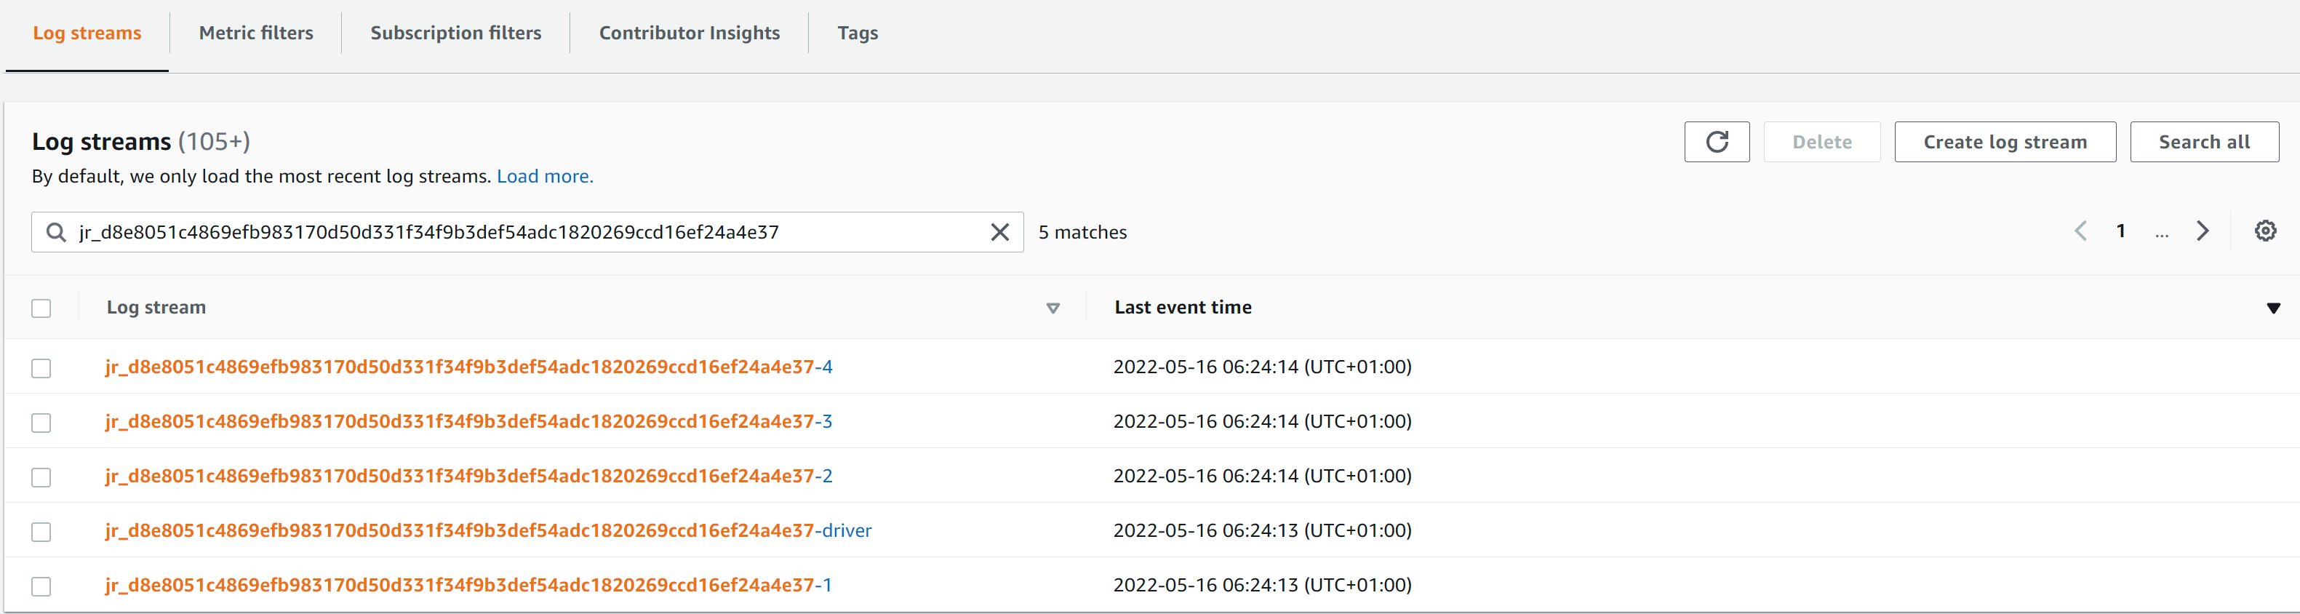Click into the log stream search field
The height and width of the screenshot is (614, 2300).
click(x=527, y=232)
